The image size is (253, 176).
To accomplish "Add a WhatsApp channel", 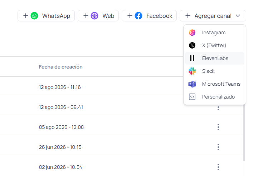I will (x=46, y=16).
